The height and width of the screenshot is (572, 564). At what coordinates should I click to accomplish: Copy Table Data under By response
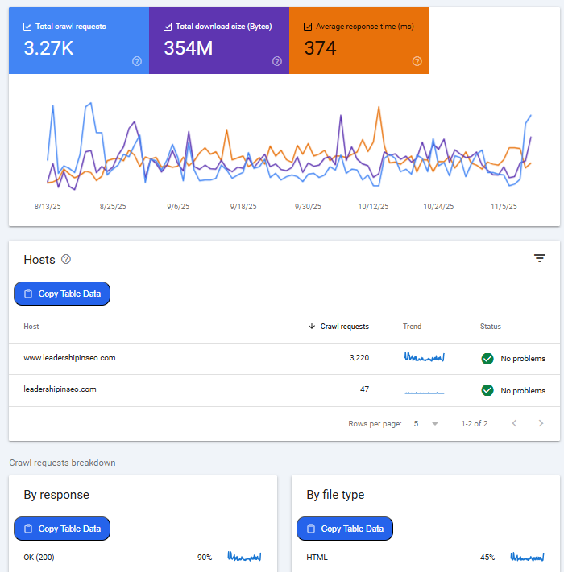62,529
